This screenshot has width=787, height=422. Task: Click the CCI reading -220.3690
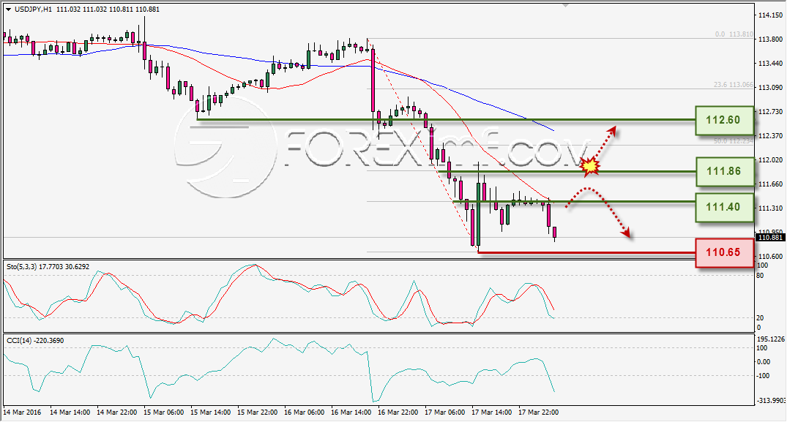[x=51, y=340]
